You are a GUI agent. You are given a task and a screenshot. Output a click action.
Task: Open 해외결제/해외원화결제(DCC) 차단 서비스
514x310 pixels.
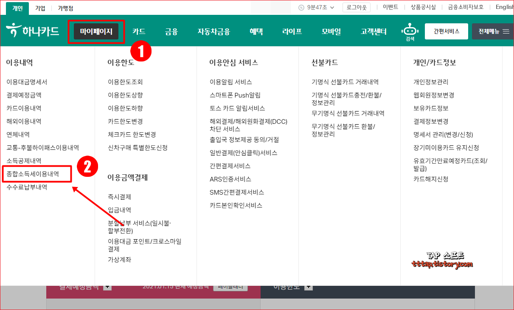[x=248, y=125]
